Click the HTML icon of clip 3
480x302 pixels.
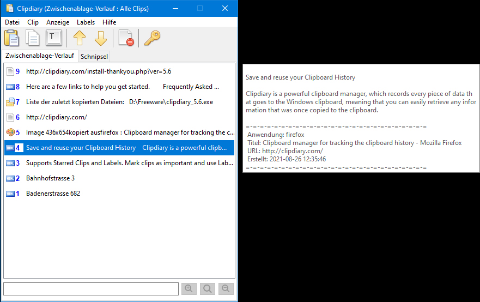(10, 163)
